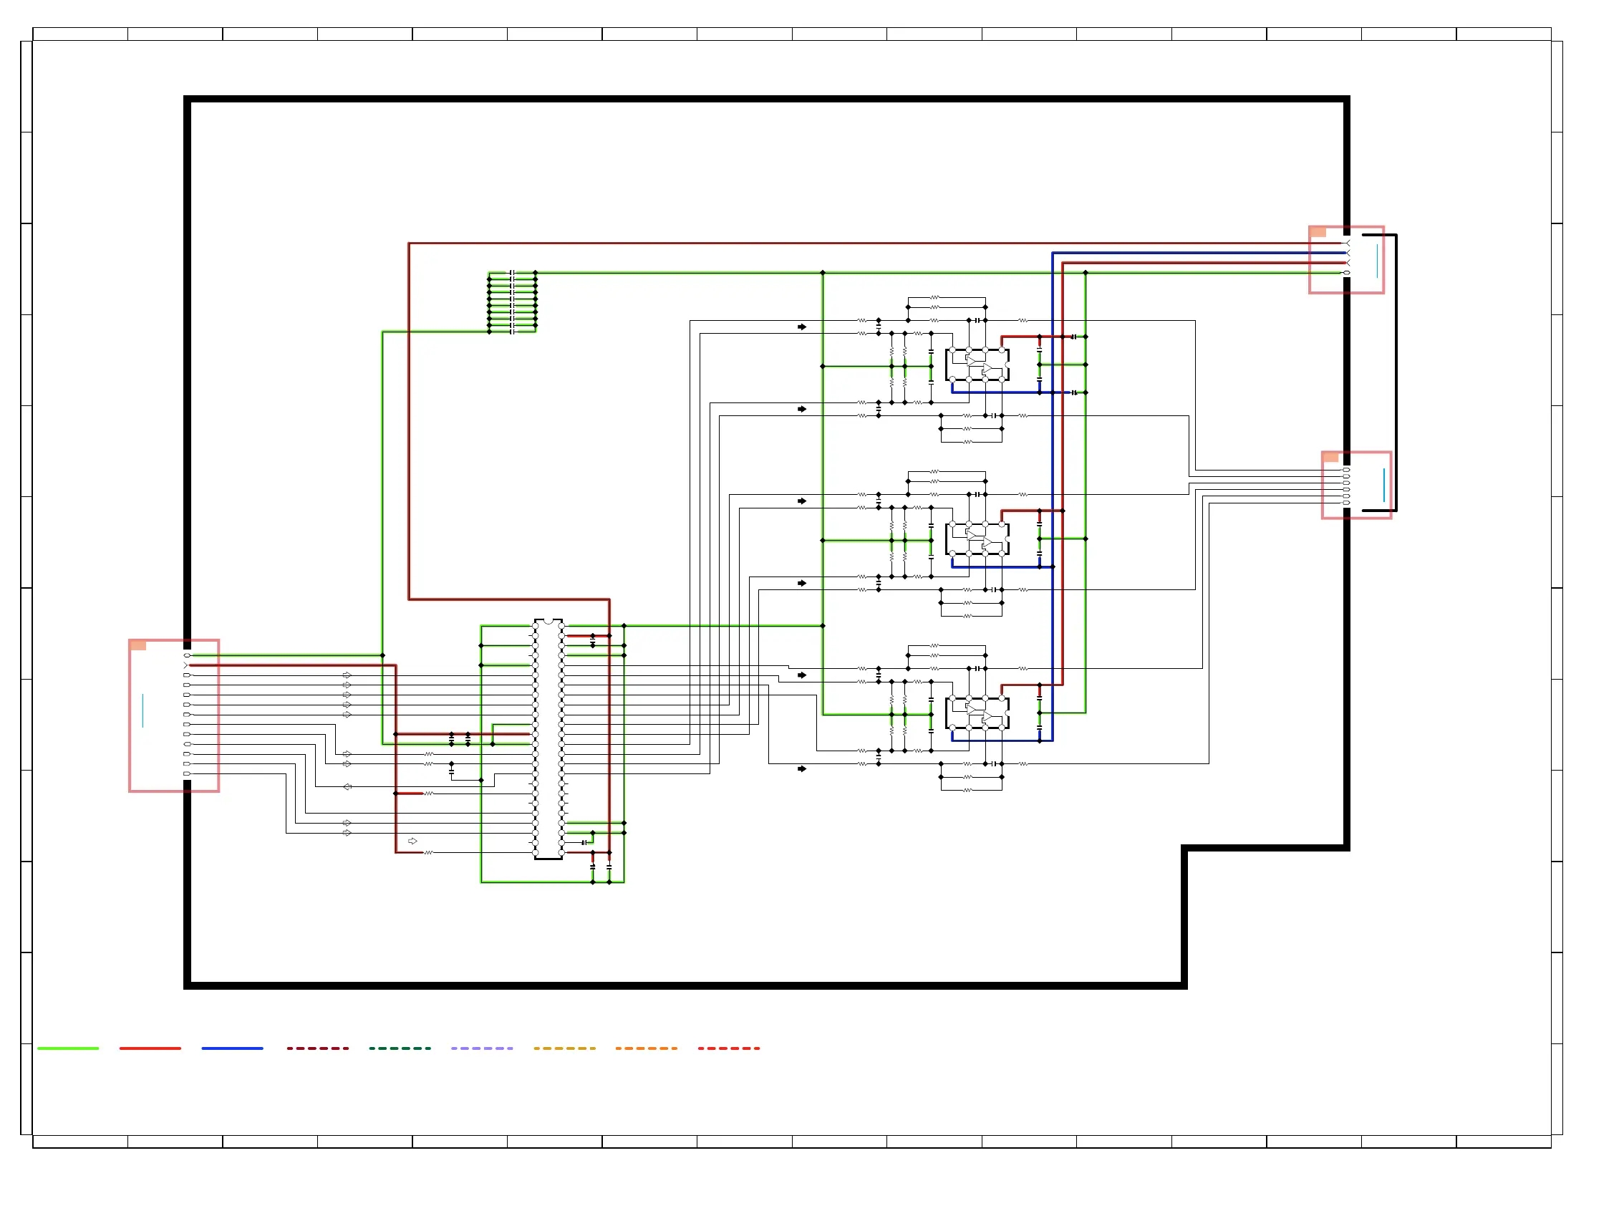Click the solid red legend line
Screen dimensions: 1624x1206
150,1048
